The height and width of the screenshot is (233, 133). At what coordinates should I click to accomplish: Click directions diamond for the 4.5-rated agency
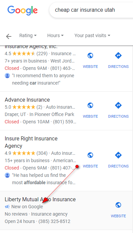click(x=118, y=55)
